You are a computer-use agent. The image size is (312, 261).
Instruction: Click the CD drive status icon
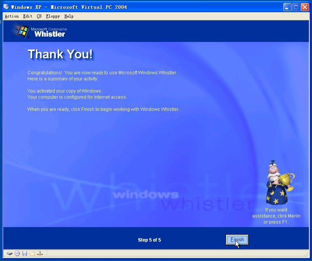click(17, 253)
